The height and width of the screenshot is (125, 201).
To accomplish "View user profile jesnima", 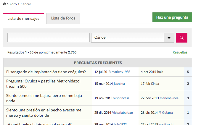I will [119, 84].
